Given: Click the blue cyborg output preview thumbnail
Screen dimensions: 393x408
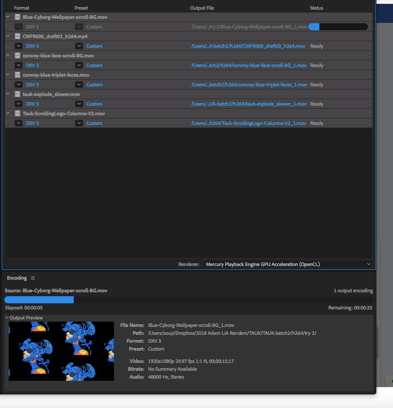Looking at the screenshot, I should pyautogui.click(x=61, y=351).
